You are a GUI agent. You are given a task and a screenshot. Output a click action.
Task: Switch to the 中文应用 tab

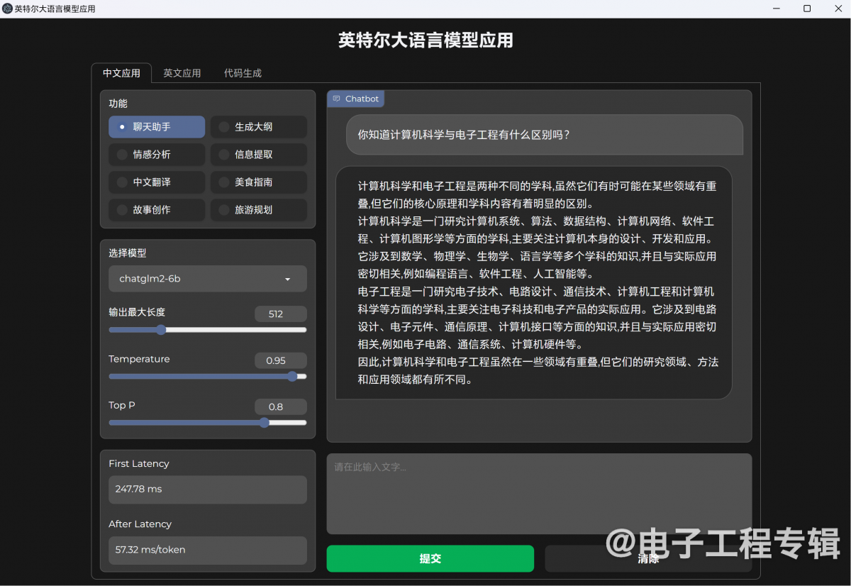(121, 73)
